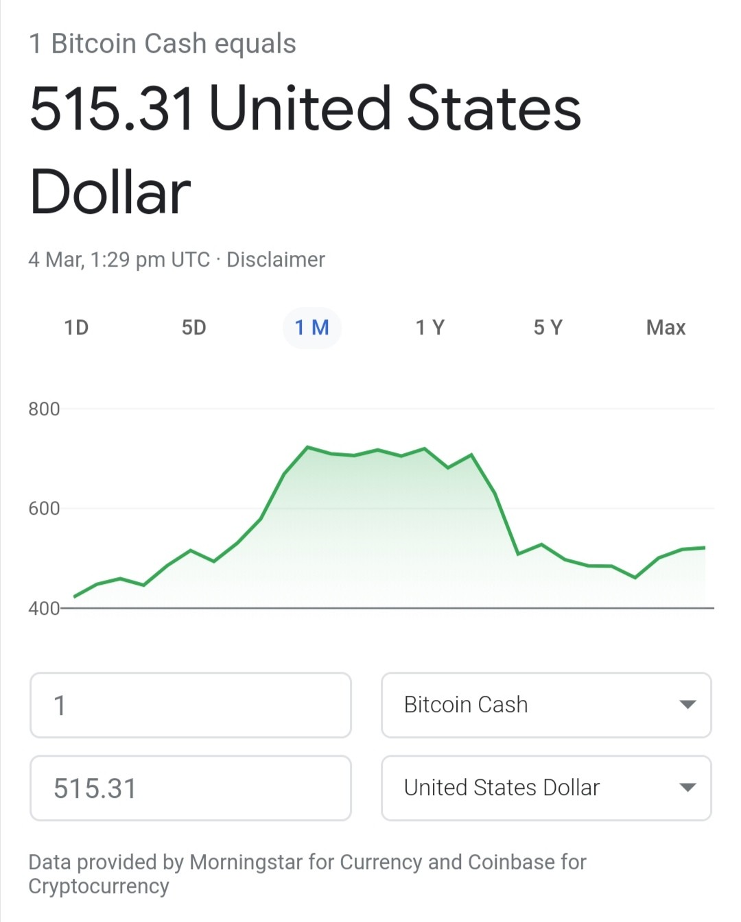Edit the 515.31 dollar amount field
This screenshot has width=741, height=922.
pos(191,788)
